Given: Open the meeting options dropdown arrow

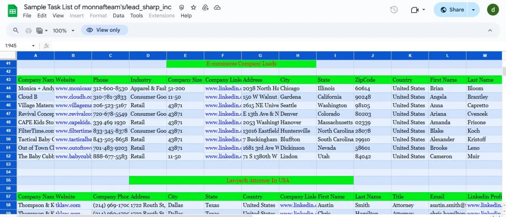Looking at the screenshot, I should (424, 10).
